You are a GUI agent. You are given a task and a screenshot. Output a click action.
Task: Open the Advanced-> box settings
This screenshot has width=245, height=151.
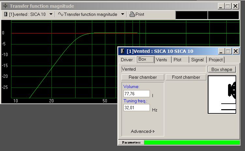point(143,131)
